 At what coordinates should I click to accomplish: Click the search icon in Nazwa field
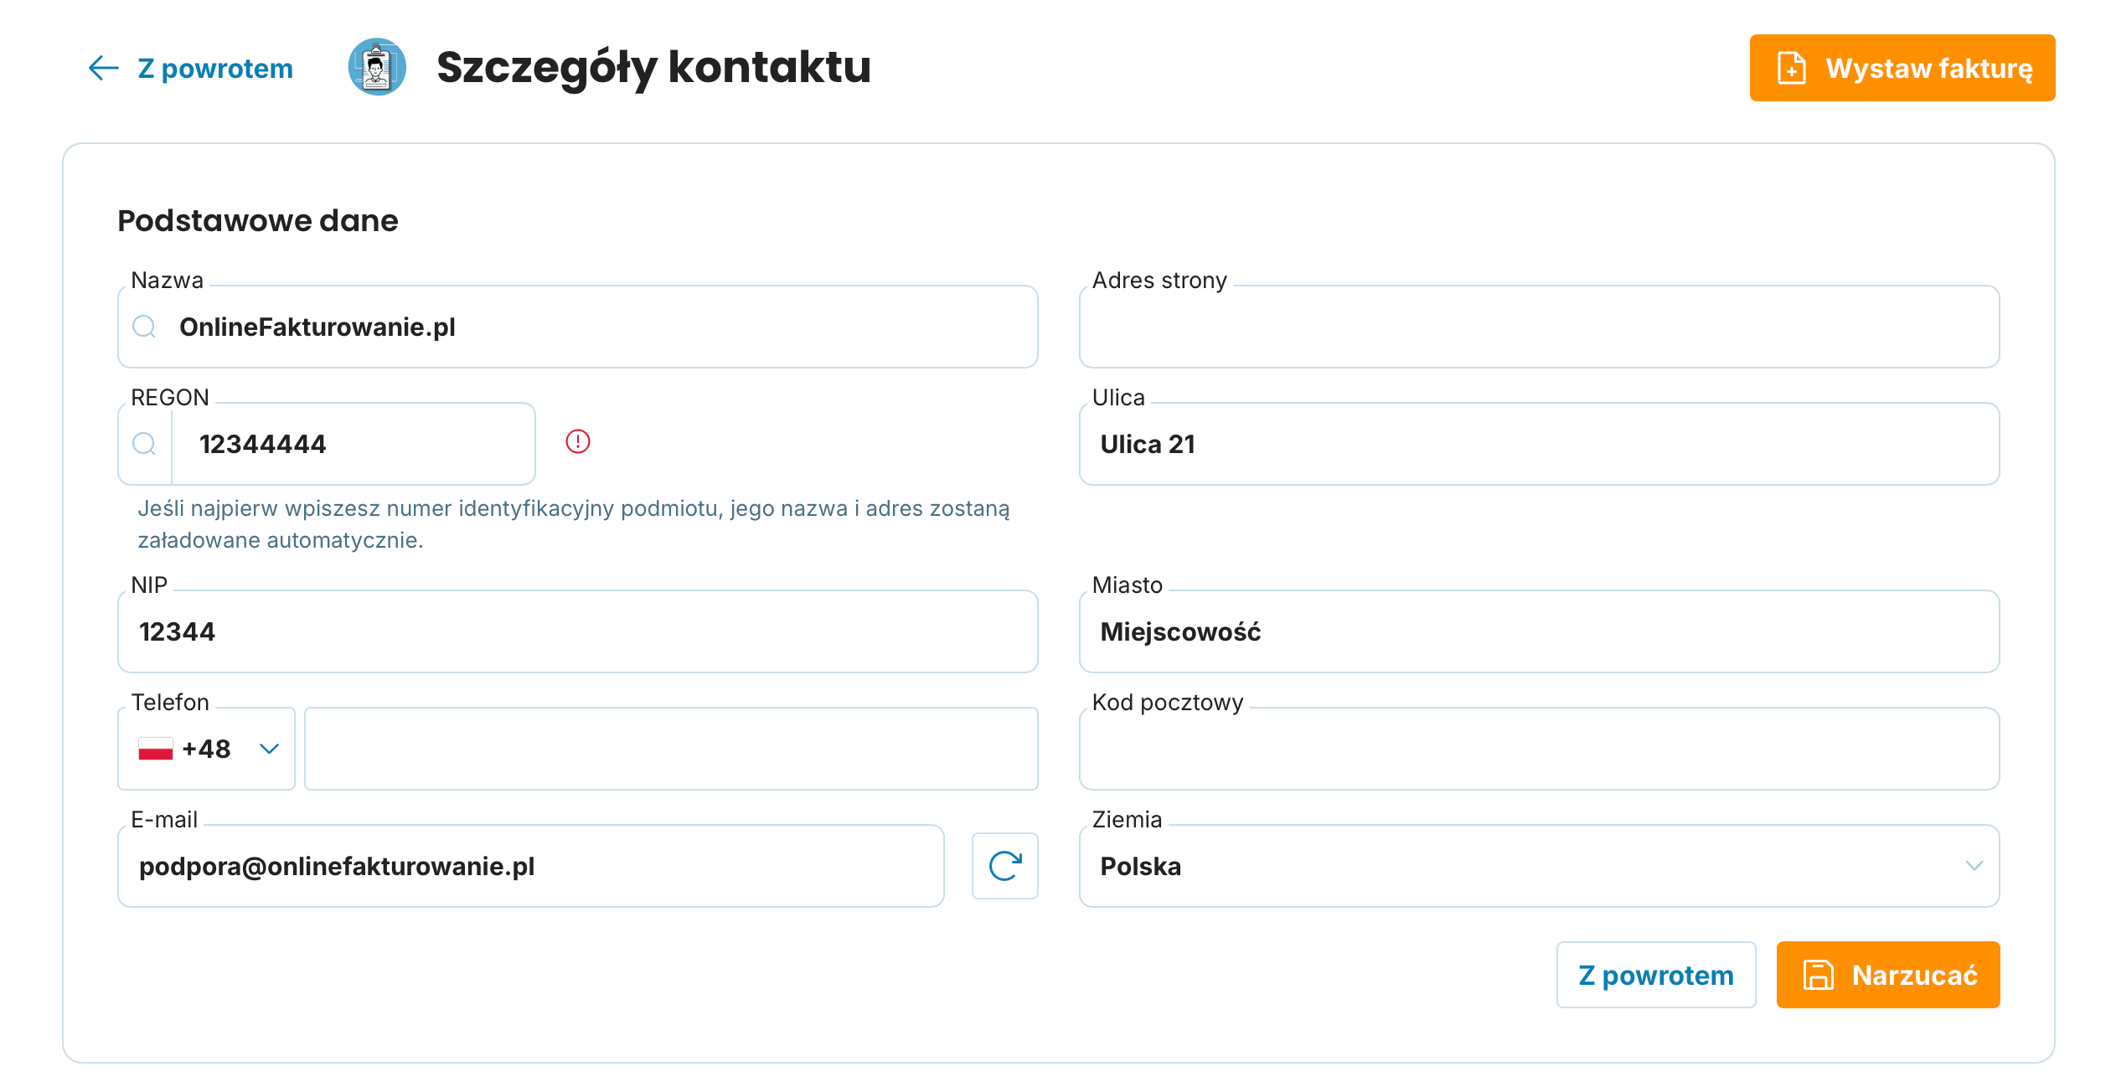coord(144,327)
